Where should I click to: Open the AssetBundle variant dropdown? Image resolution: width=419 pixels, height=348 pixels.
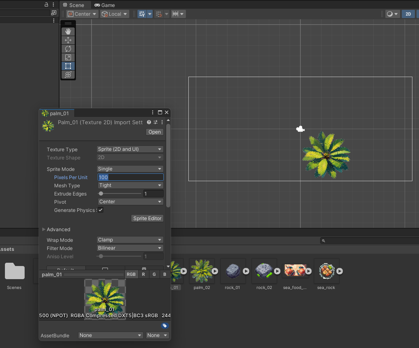(157, 335)
